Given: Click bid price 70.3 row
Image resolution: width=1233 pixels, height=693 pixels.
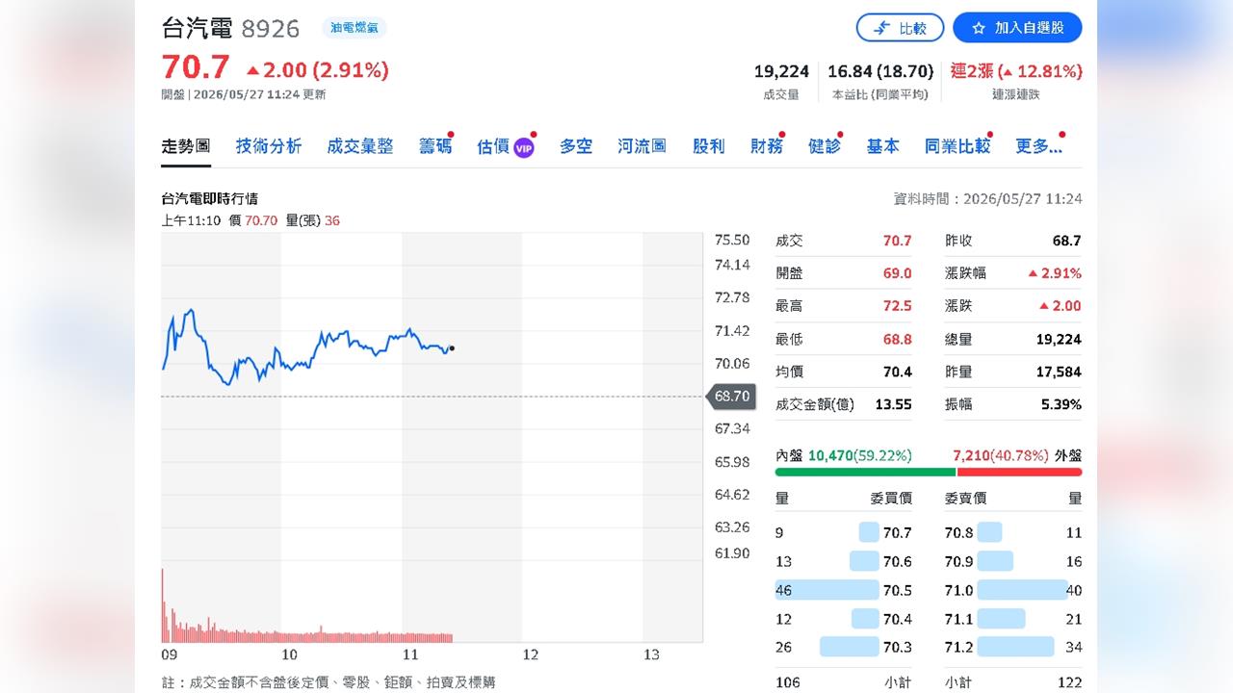Looking at the screenshot, I should [x=844, y=648].
